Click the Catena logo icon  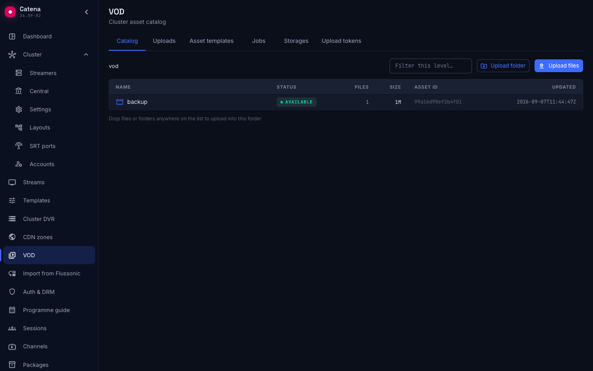coord(10,12)
